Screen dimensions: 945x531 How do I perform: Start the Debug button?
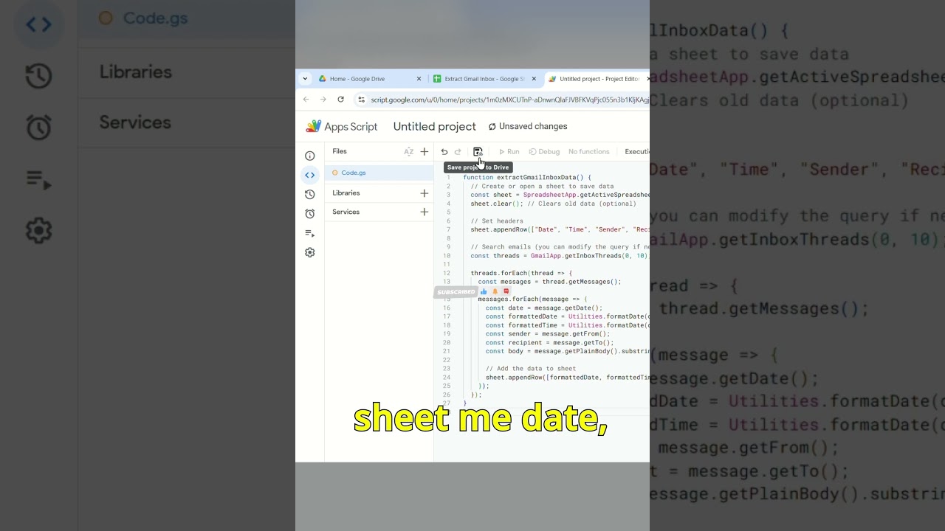544,152
